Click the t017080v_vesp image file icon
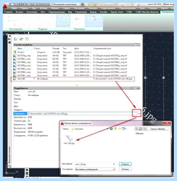Image resolution: width=177 pixels, height=181 pixels. 15,59
